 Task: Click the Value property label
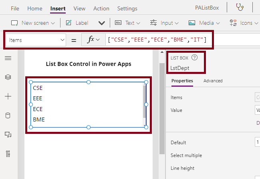(176, 110)
